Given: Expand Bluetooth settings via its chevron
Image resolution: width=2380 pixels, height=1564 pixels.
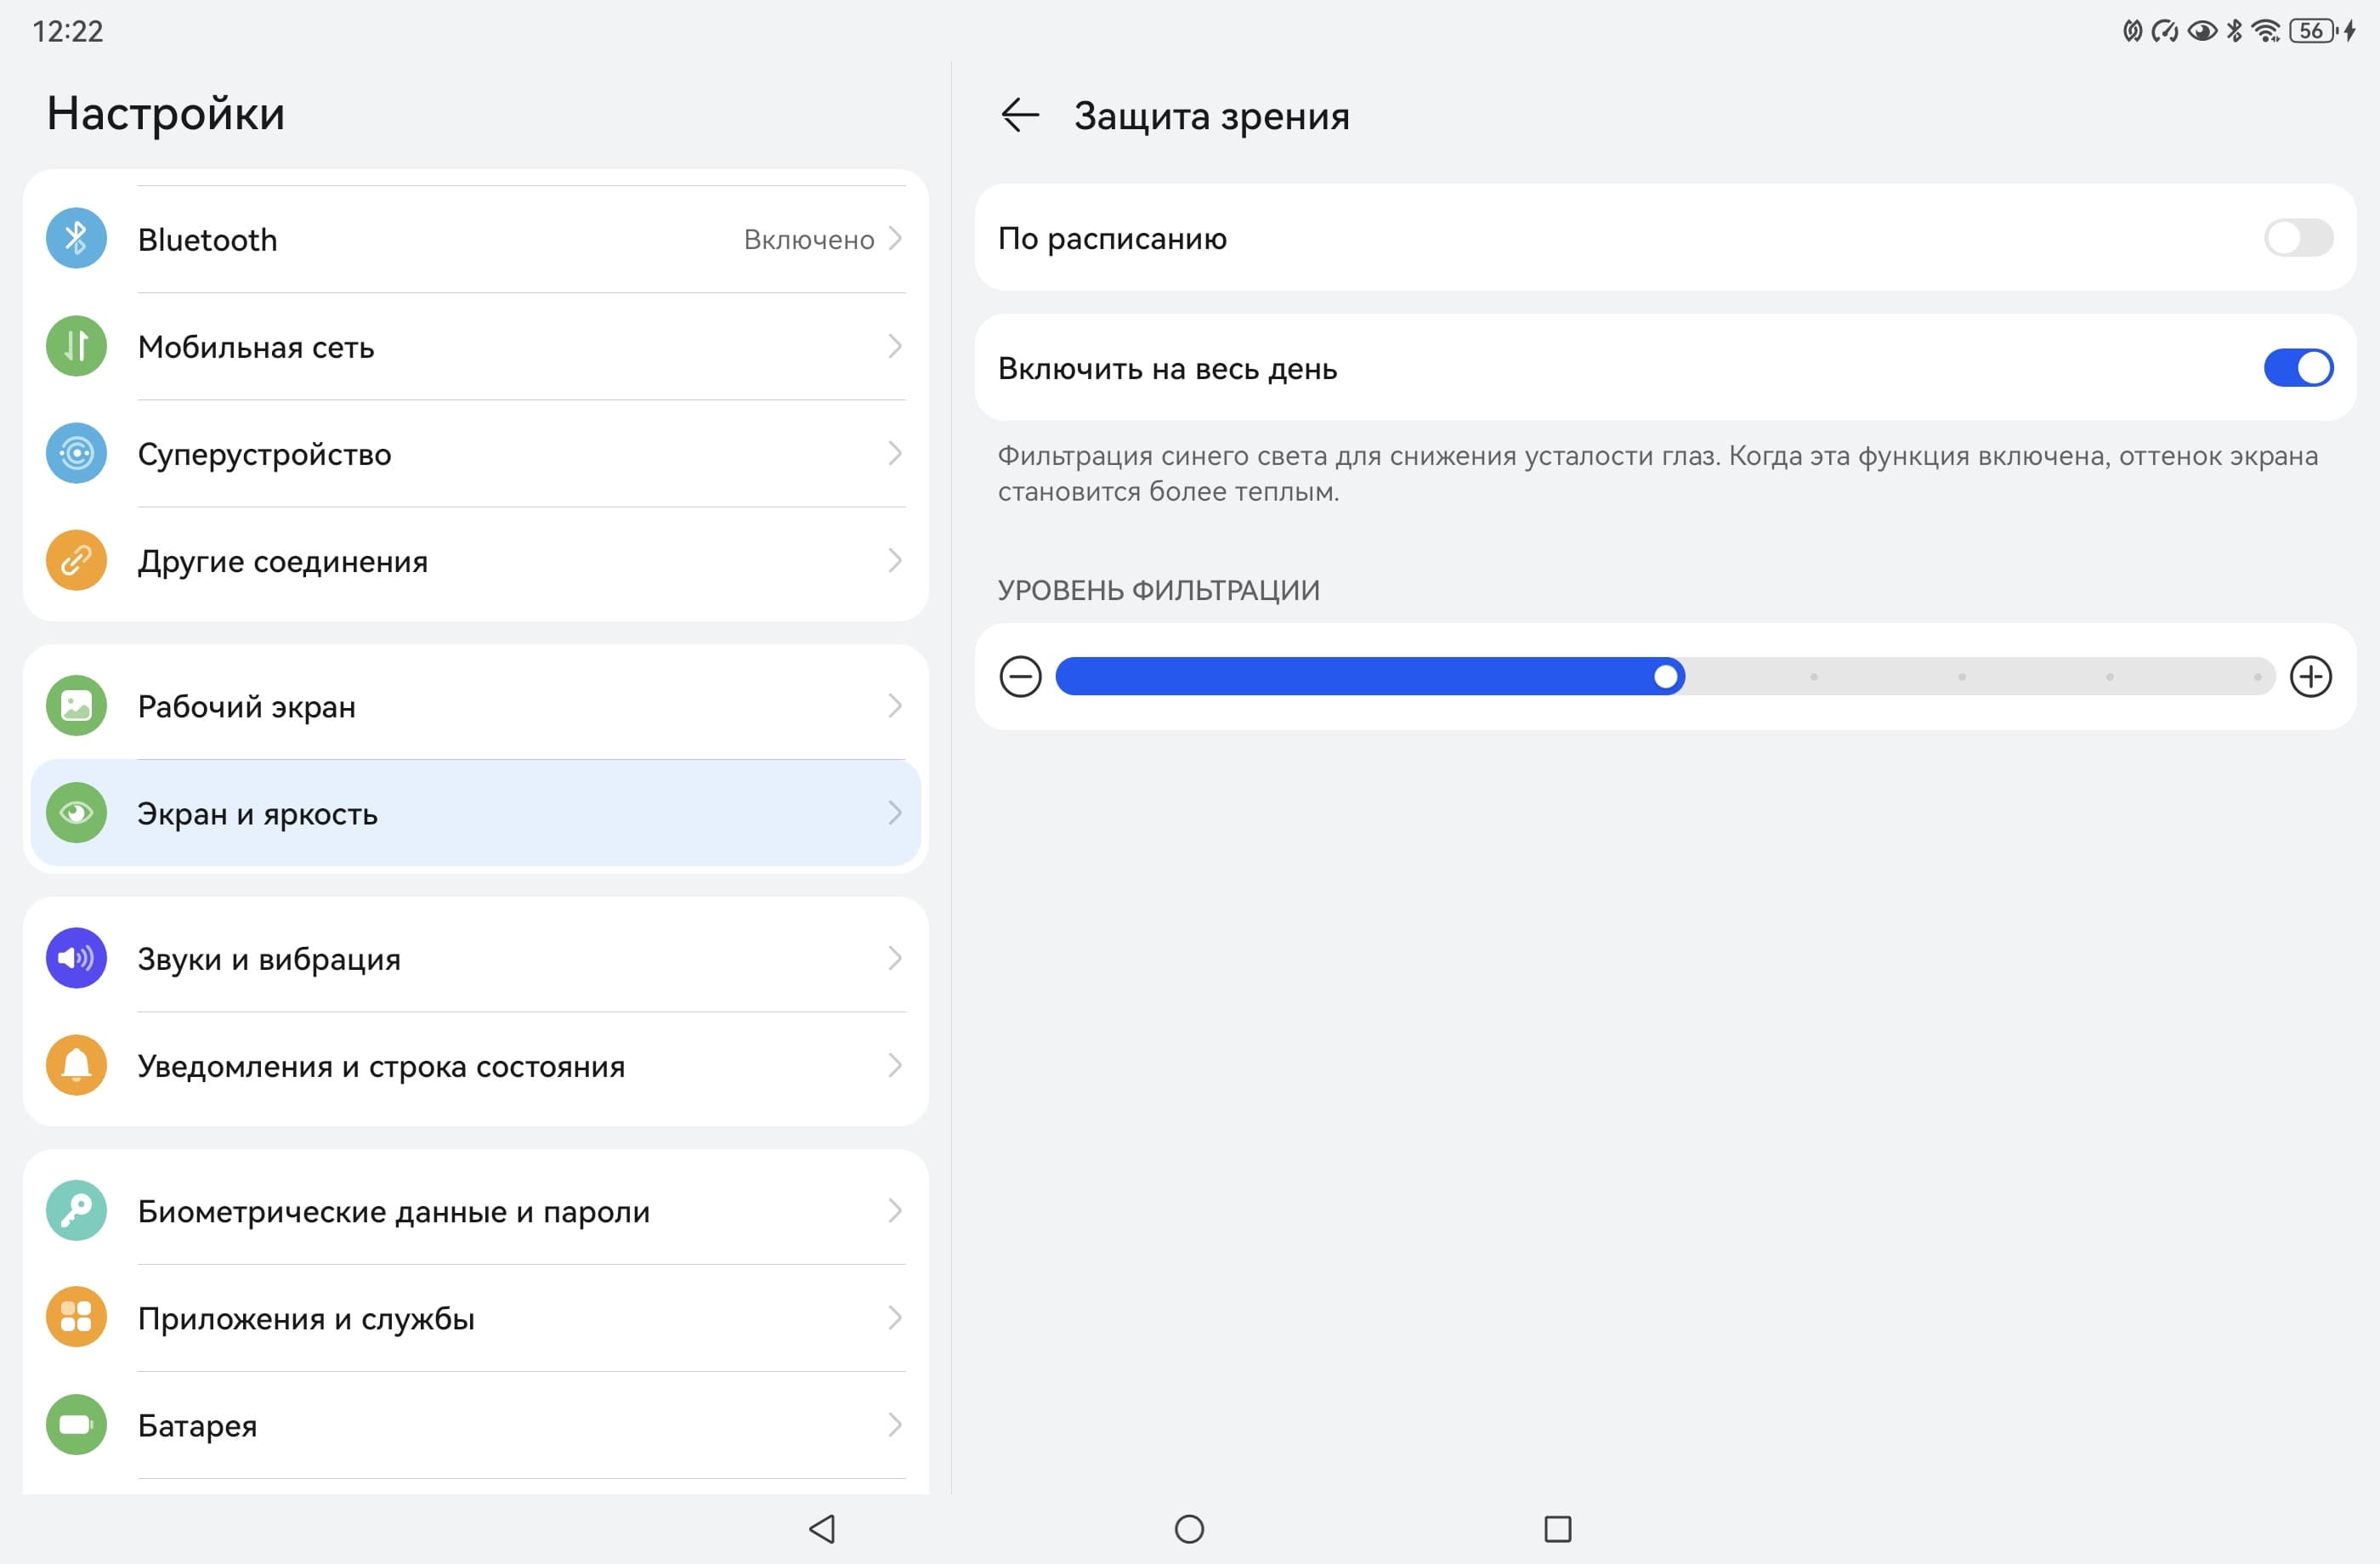Looking at the screenshot, I should pos(895,239).
